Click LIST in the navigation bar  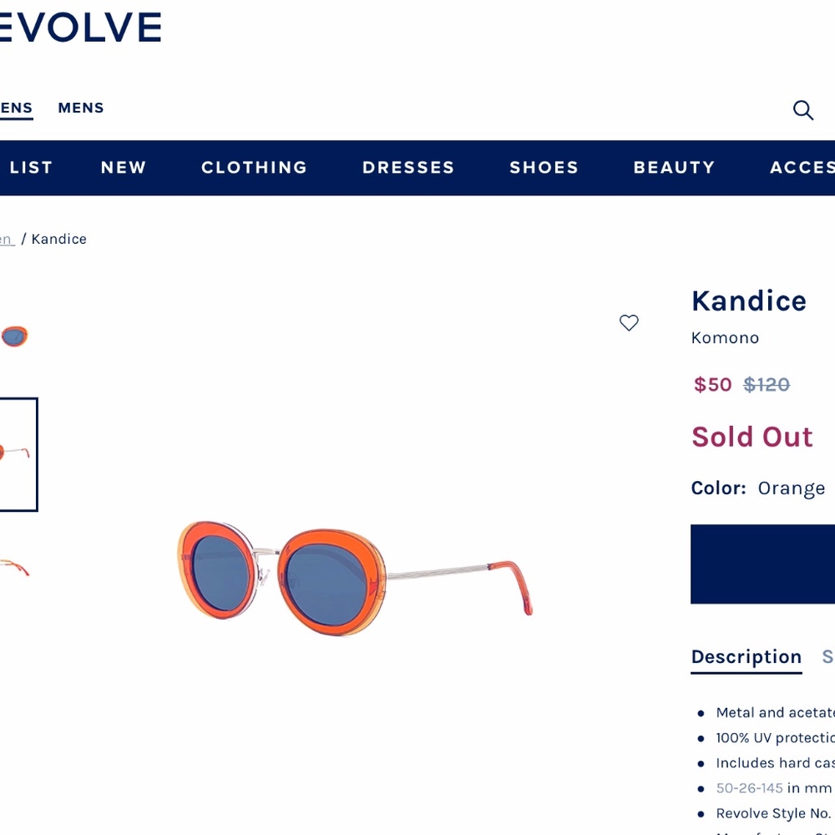(x=31, y=167)
